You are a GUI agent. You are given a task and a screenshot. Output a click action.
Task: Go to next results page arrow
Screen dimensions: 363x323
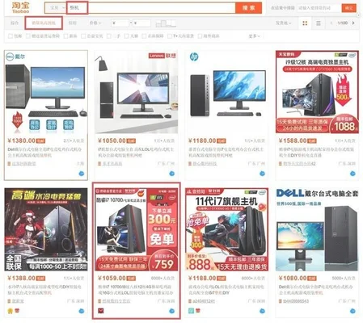[353, 23]
